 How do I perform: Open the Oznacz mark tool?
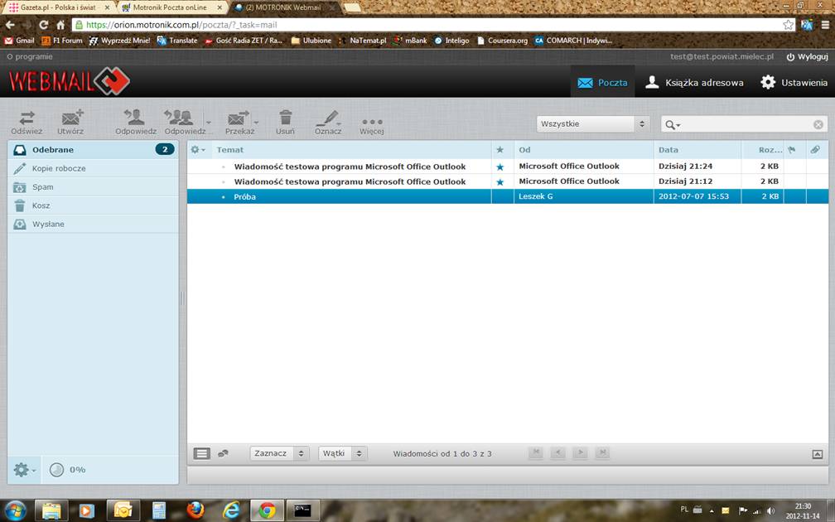click(328, 118)
